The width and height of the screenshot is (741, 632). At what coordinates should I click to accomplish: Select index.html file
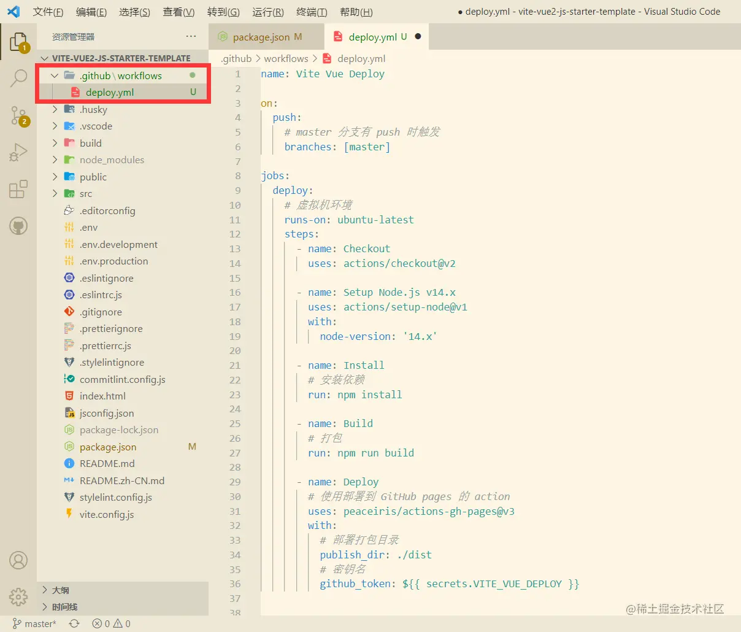(123, 396)
